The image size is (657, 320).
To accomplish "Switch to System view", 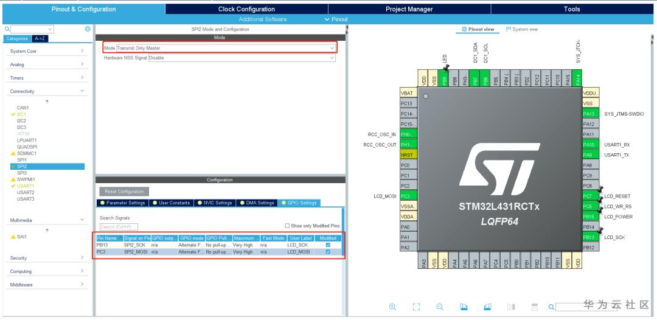I will [522, 29].
